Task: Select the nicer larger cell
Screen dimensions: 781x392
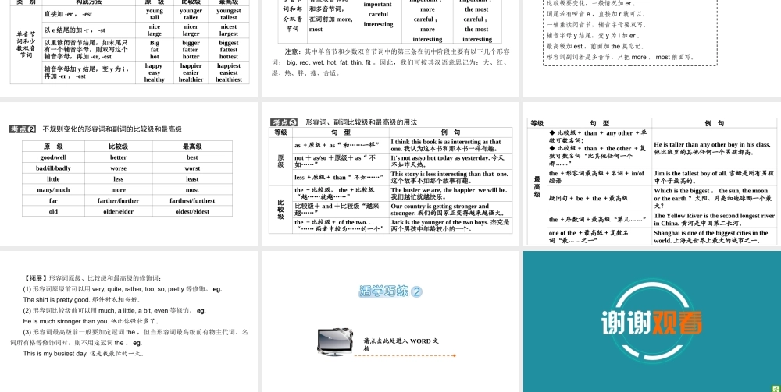Action: point(191,30)
